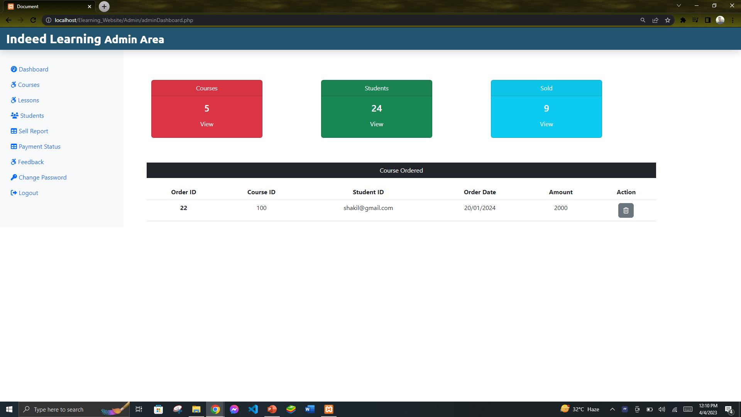The width and height of the screenshot is (741, 417).
Task: Open Messenger from the taskbar
Action: click(x=234, y=409)
